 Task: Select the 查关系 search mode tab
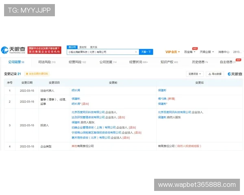tap(94, 47)
